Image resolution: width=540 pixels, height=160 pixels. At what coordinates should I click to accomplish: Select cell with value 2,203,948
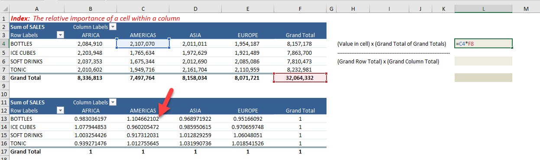pyautogui.click(x=90, y=52)
